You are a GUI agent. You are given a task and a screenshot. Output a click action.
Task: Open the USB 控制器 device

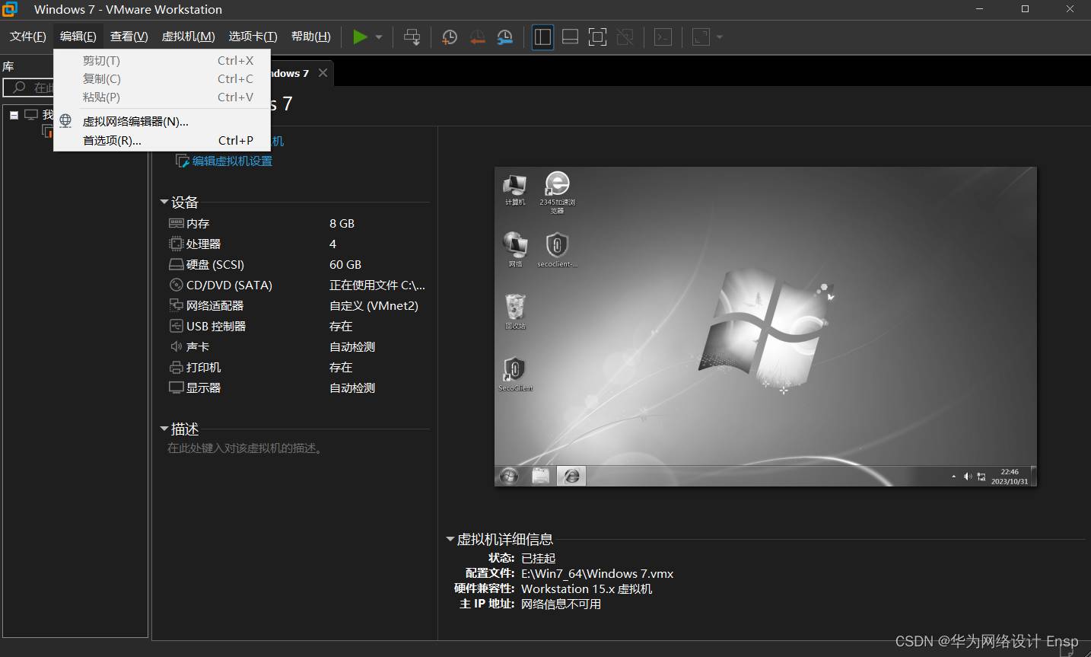tap(216, 327)
